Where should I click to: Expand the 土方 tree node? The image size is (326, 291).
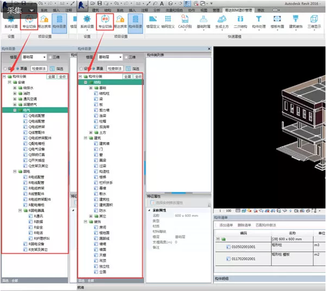(90, 133)
